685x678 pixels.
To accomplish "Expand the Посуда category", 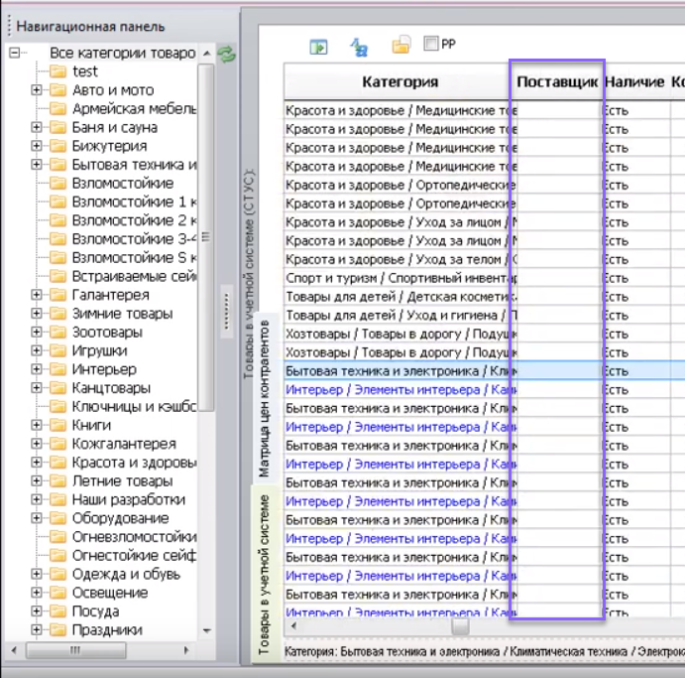I will pyautogui.click(x=37, y=611).
